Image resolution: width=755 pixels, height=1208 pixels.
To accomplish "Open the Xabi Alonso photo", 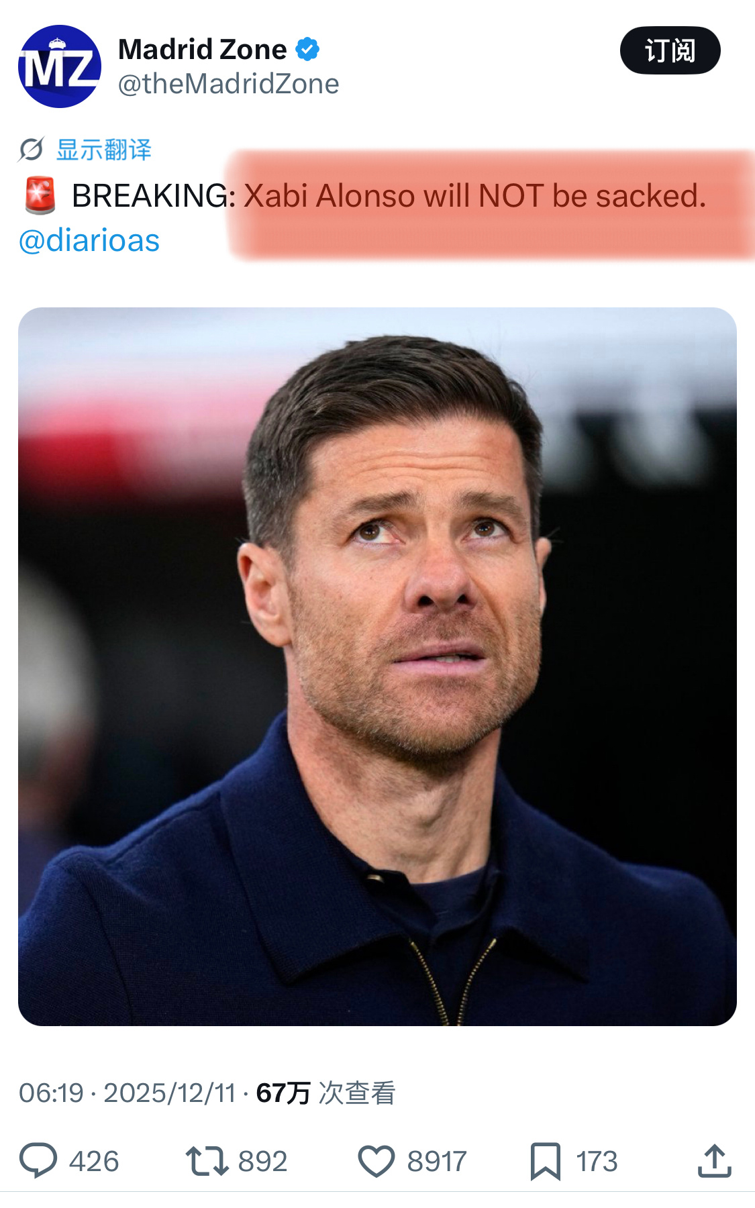I will pyautogui.click(x=377, y=666).
